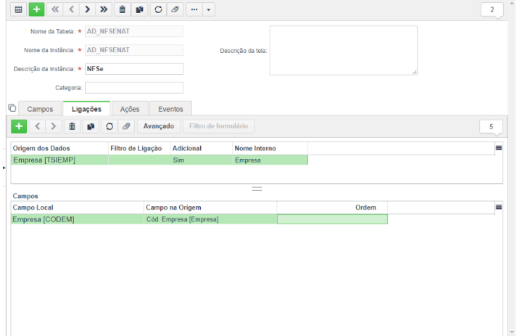The width and height of the screenshot is (517, 336).
Task: Click Nome da Instância field
Action: pos(134,50)
